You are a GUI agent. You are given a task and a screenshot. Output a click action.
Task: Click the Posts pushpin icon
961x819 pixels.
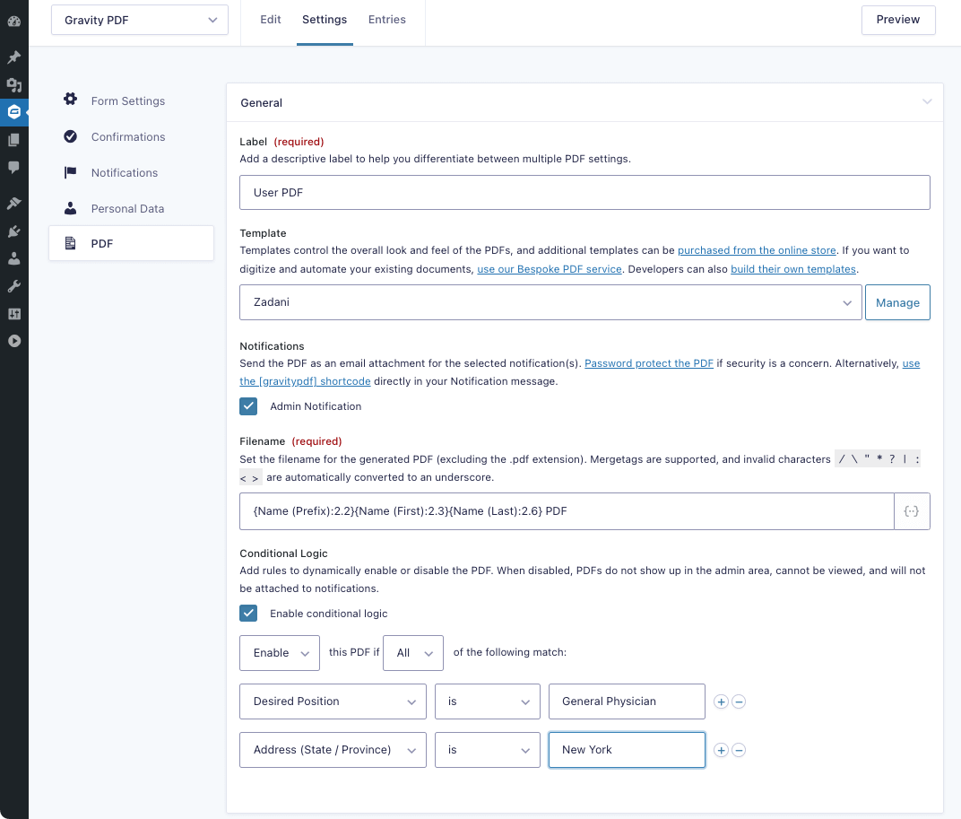(x=13, y=57)
